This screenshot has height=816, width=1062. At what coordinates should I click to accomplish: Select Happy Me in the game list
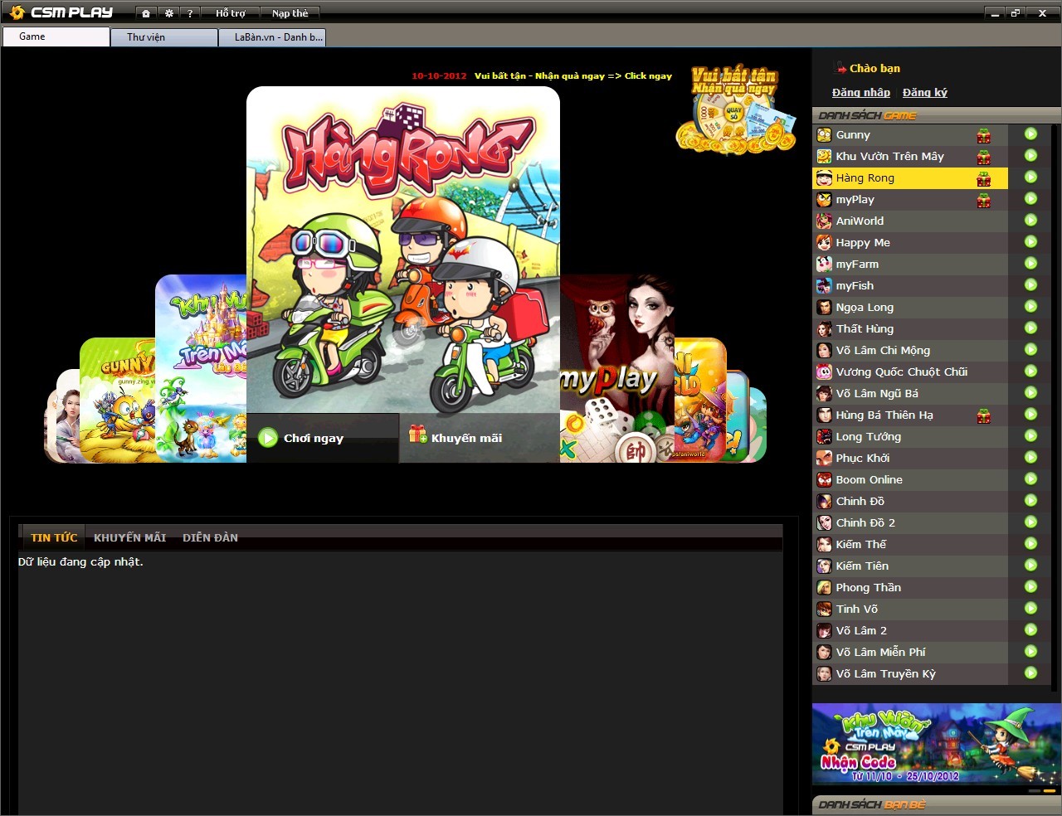coord(910,242)
